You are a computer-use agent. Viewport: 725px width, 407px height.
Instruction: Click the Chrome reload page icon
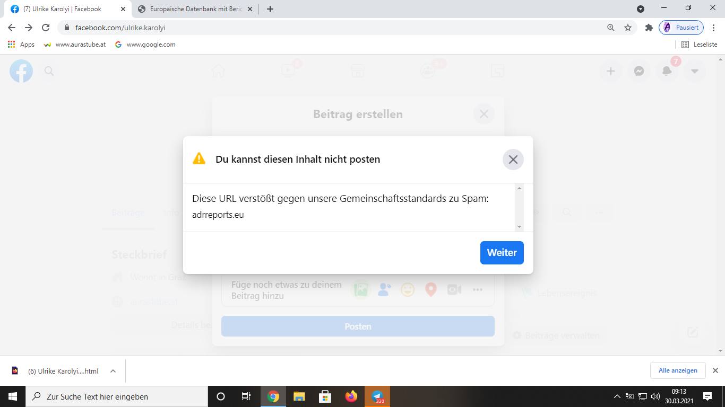46,28
